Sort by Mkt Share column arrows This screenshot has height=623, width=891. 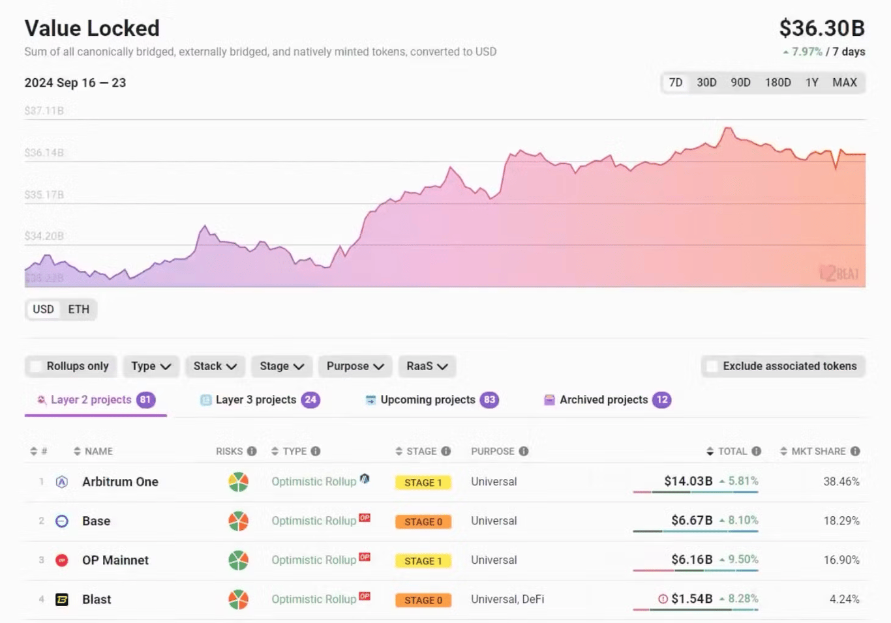click(783, 451)
